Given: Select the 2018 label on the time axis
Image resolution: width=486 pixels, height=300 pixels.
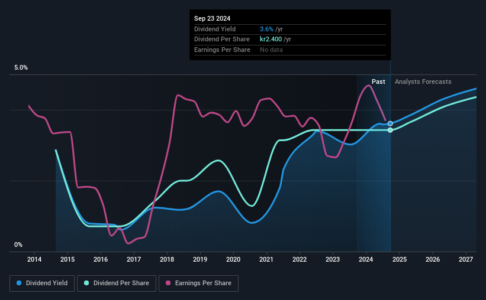Looking at the screenshot, I should (167, 259).
